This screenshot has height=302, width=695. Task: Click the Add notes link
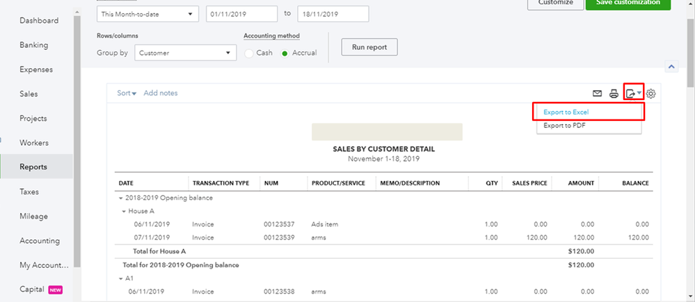point(160,93)
